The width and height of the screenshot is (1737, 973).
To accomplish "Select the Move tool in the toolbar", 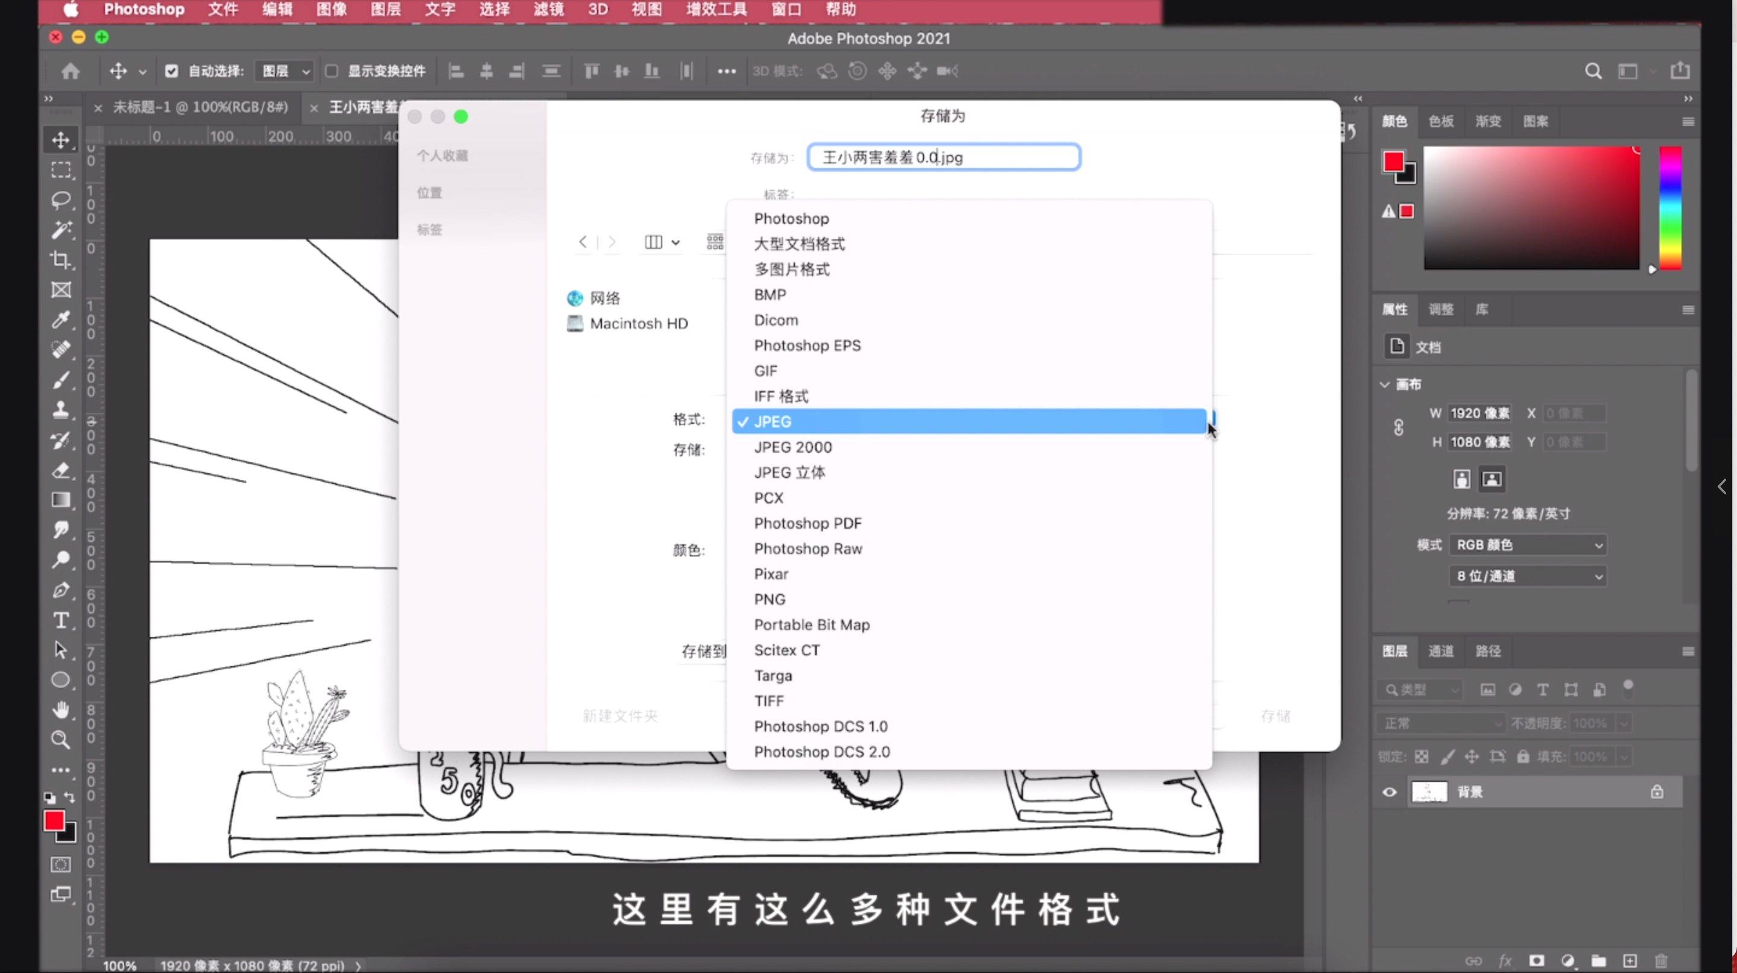I will [x=61, y=139].
